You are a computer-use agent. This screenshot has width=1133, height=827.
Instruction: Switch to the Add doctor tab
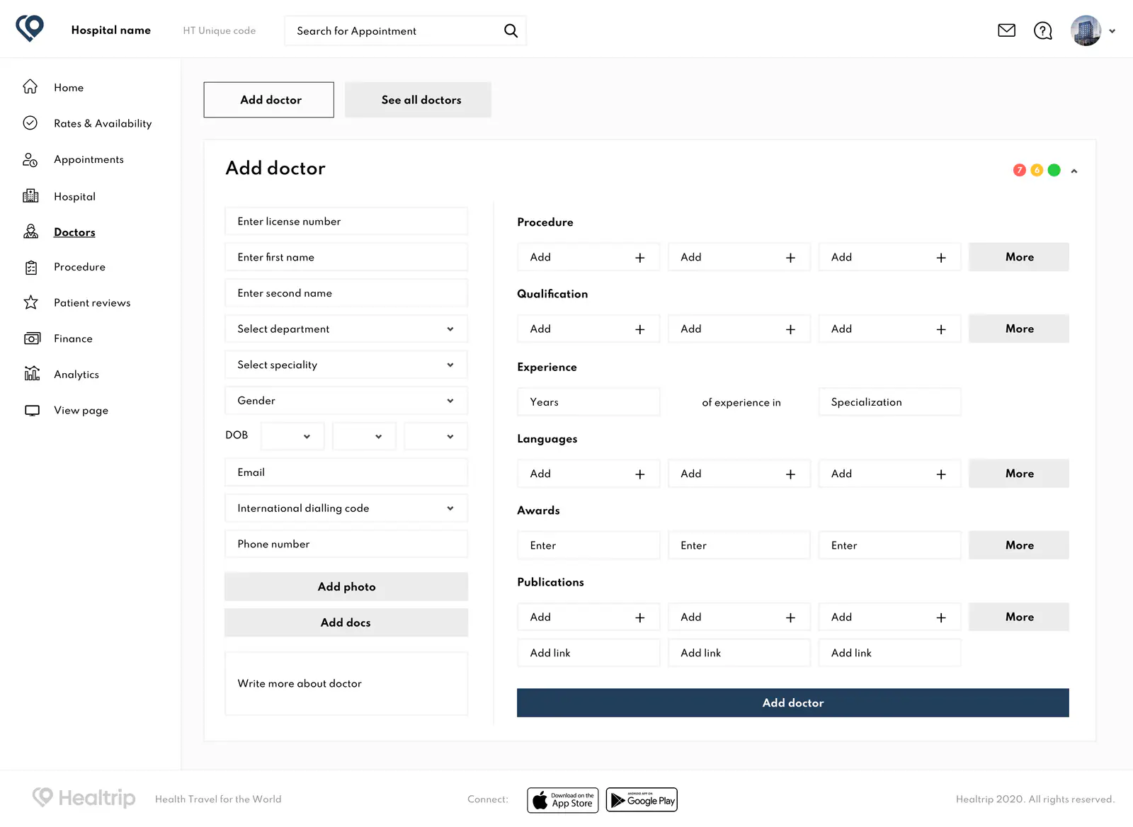(269, 100)
